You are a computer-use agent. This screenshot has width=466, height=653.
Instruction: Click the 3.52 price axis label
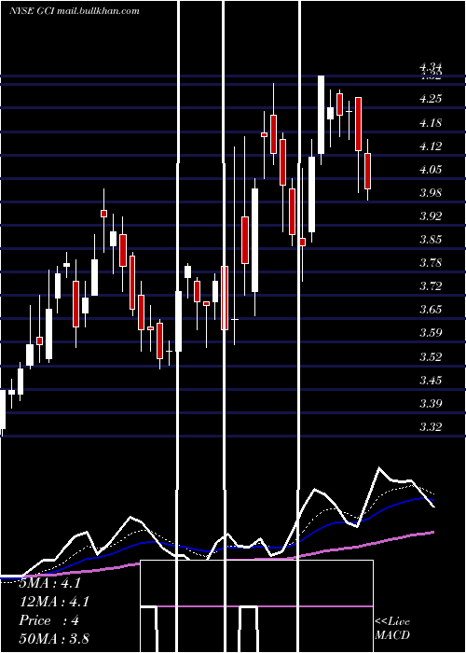pyautogui.click(x=431, y=357)
